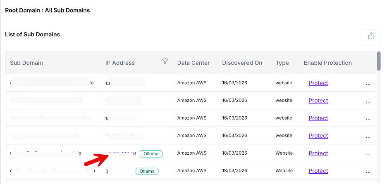Open the purple IP address link in fifth row
This screenshot has width=387, height=184.
(x=120, y=153)
